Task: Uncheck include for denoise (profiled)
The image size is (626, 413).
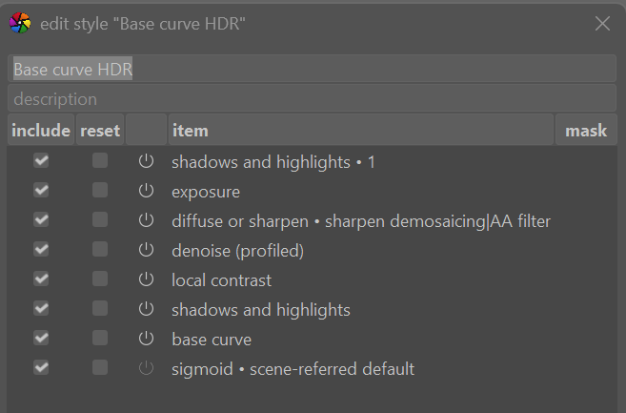Action: tap(41, 250)
